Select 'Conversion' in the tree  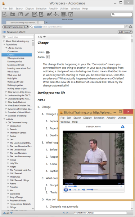(x=13, y=51)
